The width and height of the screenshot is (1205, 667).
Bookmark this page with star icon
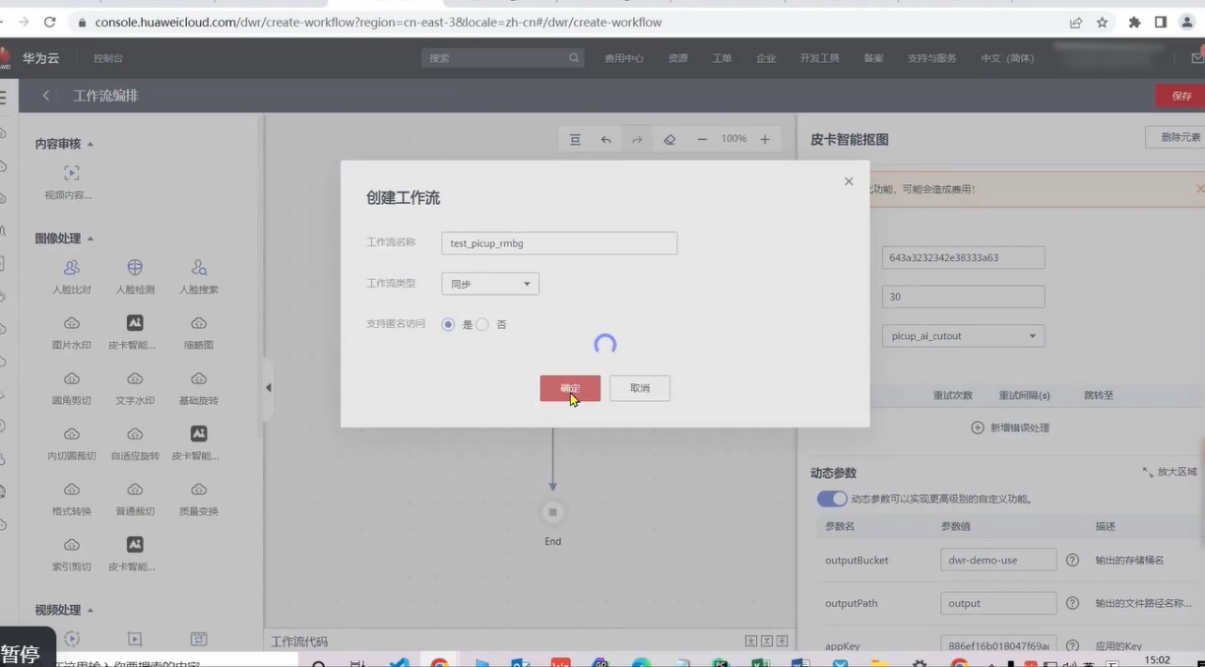(1103, 22)
